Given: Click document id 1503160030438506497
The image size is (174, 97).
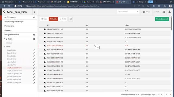Looking at the screenshot, I should (55, 41).
